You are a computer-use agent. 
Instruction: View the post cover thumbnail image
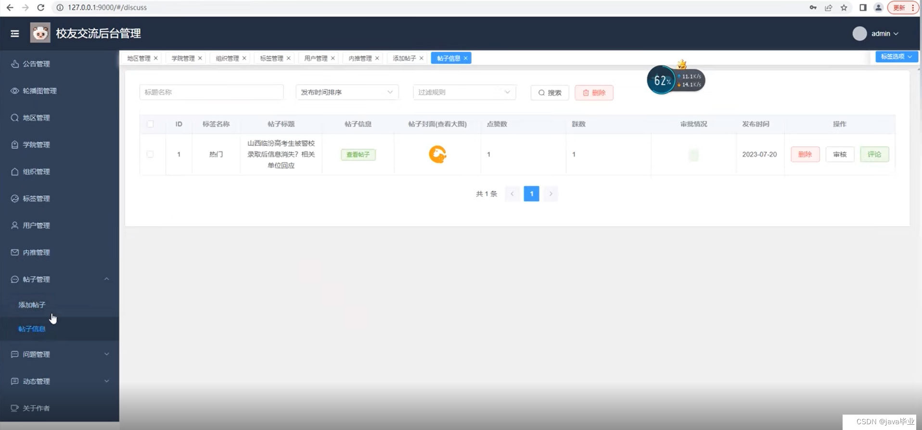tap(437, 154)
